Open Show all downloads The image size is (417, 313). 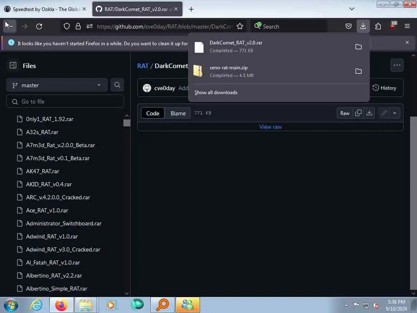(216, 93)
